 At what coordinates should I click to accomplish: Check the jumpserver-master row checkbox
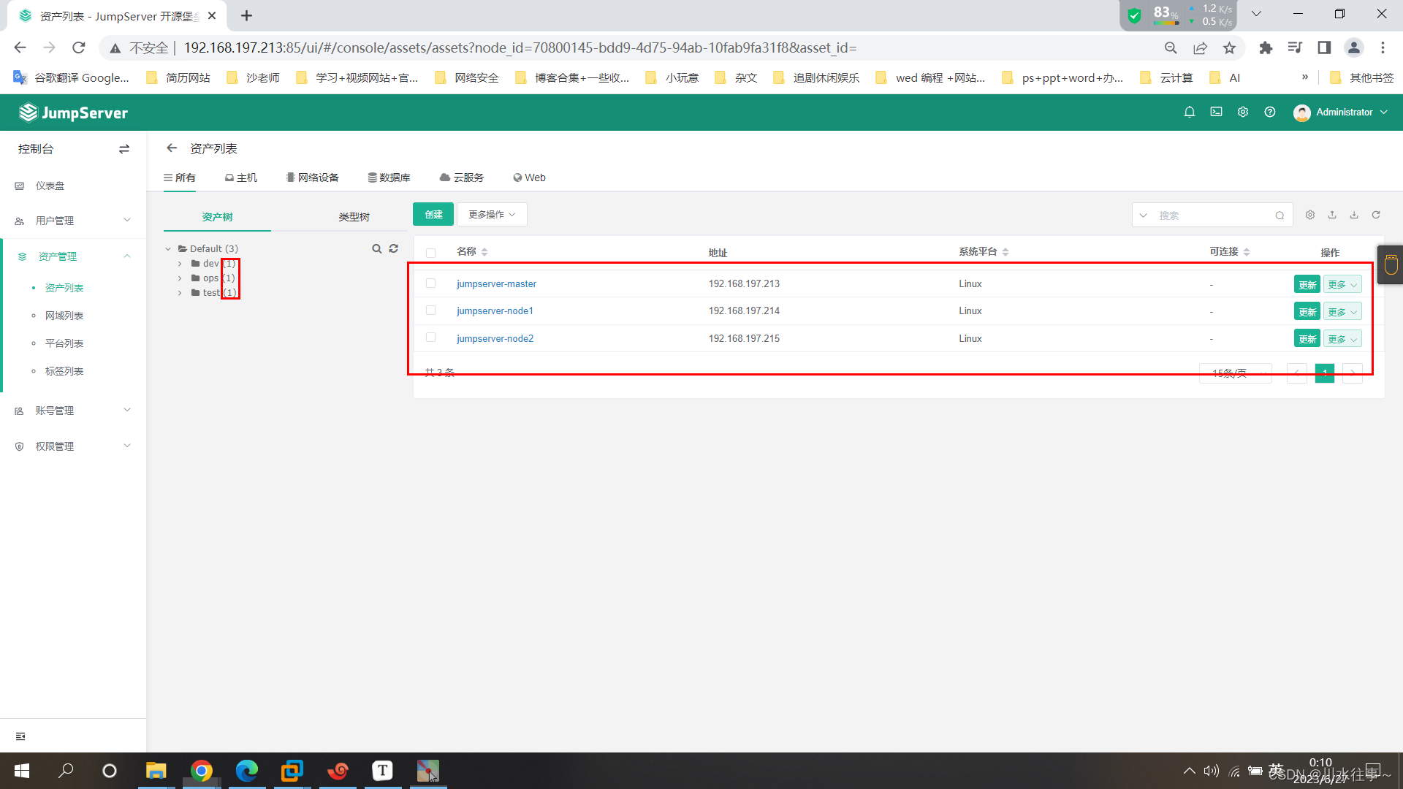point(431,283)
